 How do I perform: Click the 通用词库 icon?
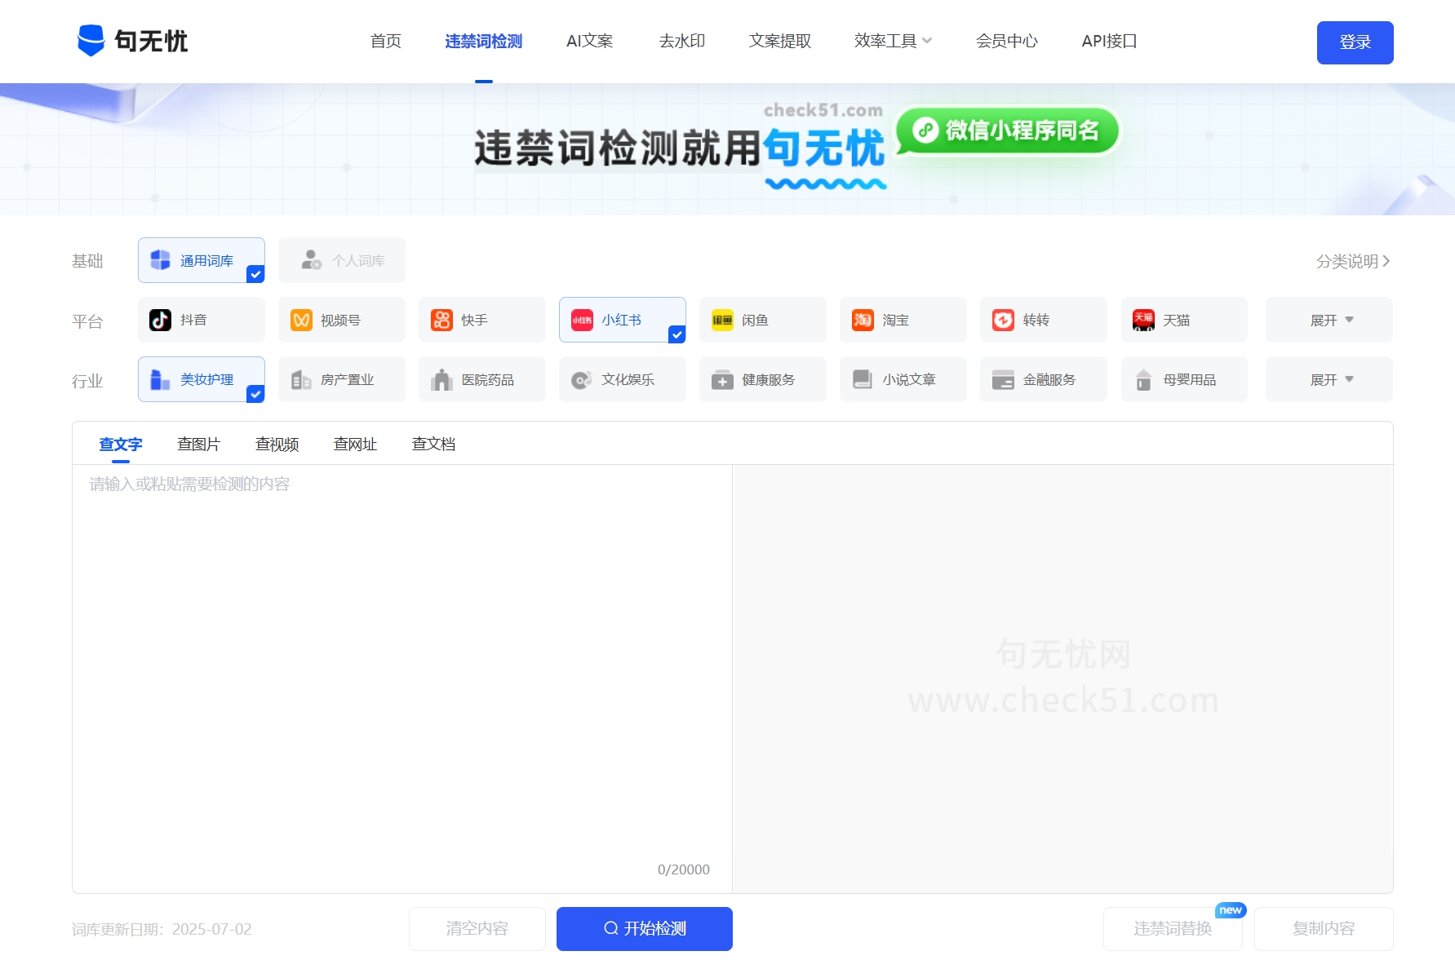coord(160,260)
